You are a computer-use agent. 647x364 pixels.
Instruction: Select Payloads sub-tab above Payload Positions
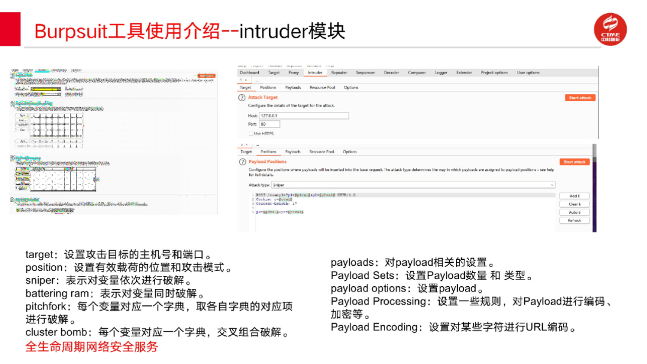pos(292,152)
